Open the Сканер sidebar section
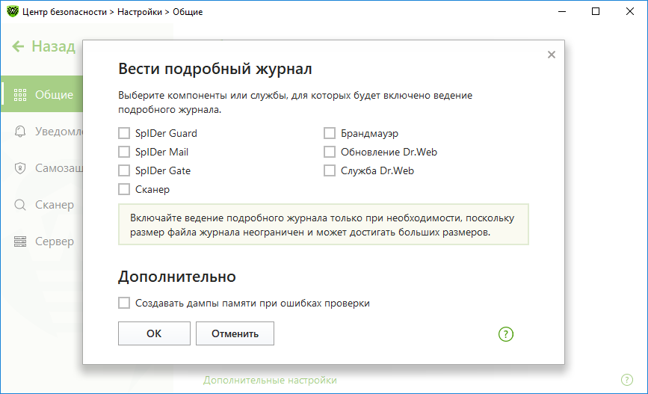Screen dimensions: 648x394 tap(42, 205)
